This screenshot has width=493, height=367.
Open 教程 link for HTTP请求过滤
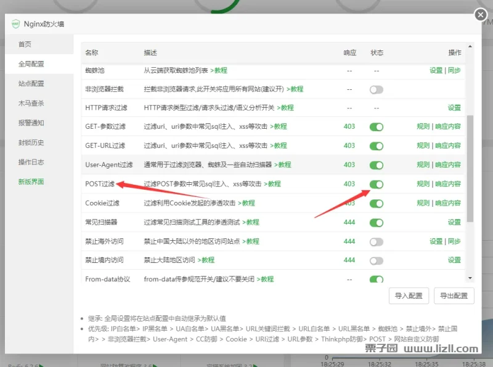[285, 108]
